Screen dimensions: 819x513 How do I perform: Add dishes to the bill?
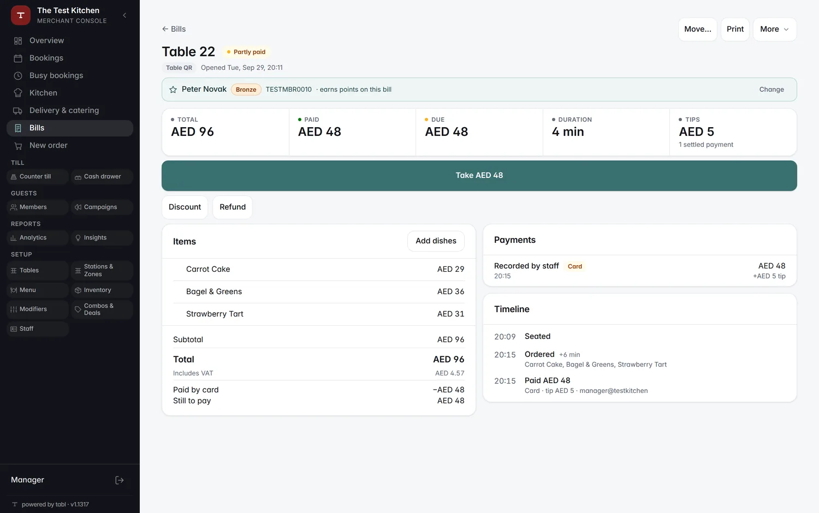click(x=436, y=241)
